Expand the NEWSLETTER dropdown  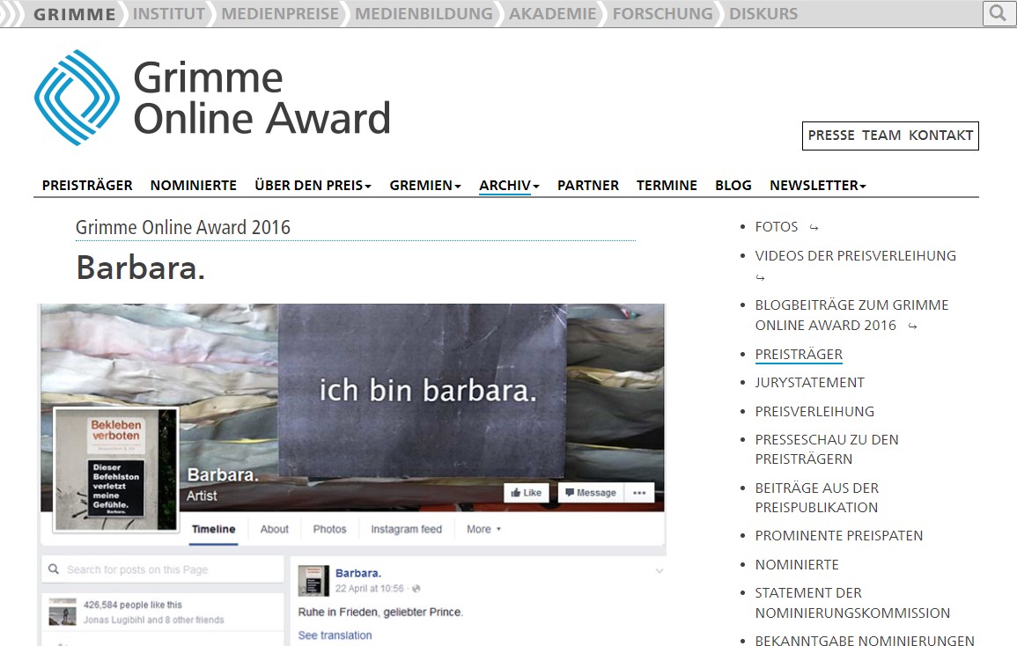click(x=818, y=186)
